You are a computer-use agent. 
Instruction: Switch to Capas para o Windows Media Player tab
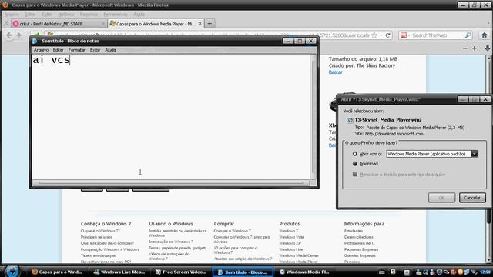click(156, 24)
